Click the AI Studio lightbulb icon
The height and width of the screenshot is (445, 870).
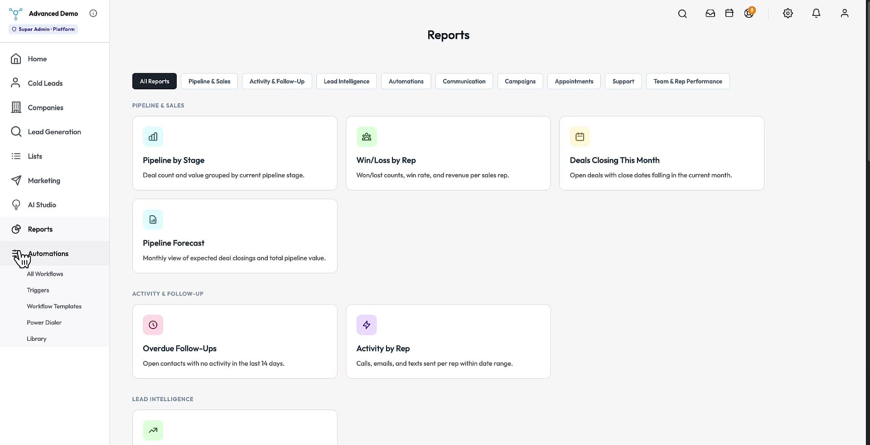(x=16, y=205)
